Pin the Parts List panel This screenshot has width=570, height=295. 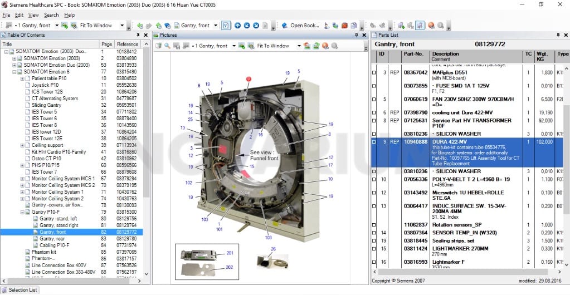click(x=558, y=35)
